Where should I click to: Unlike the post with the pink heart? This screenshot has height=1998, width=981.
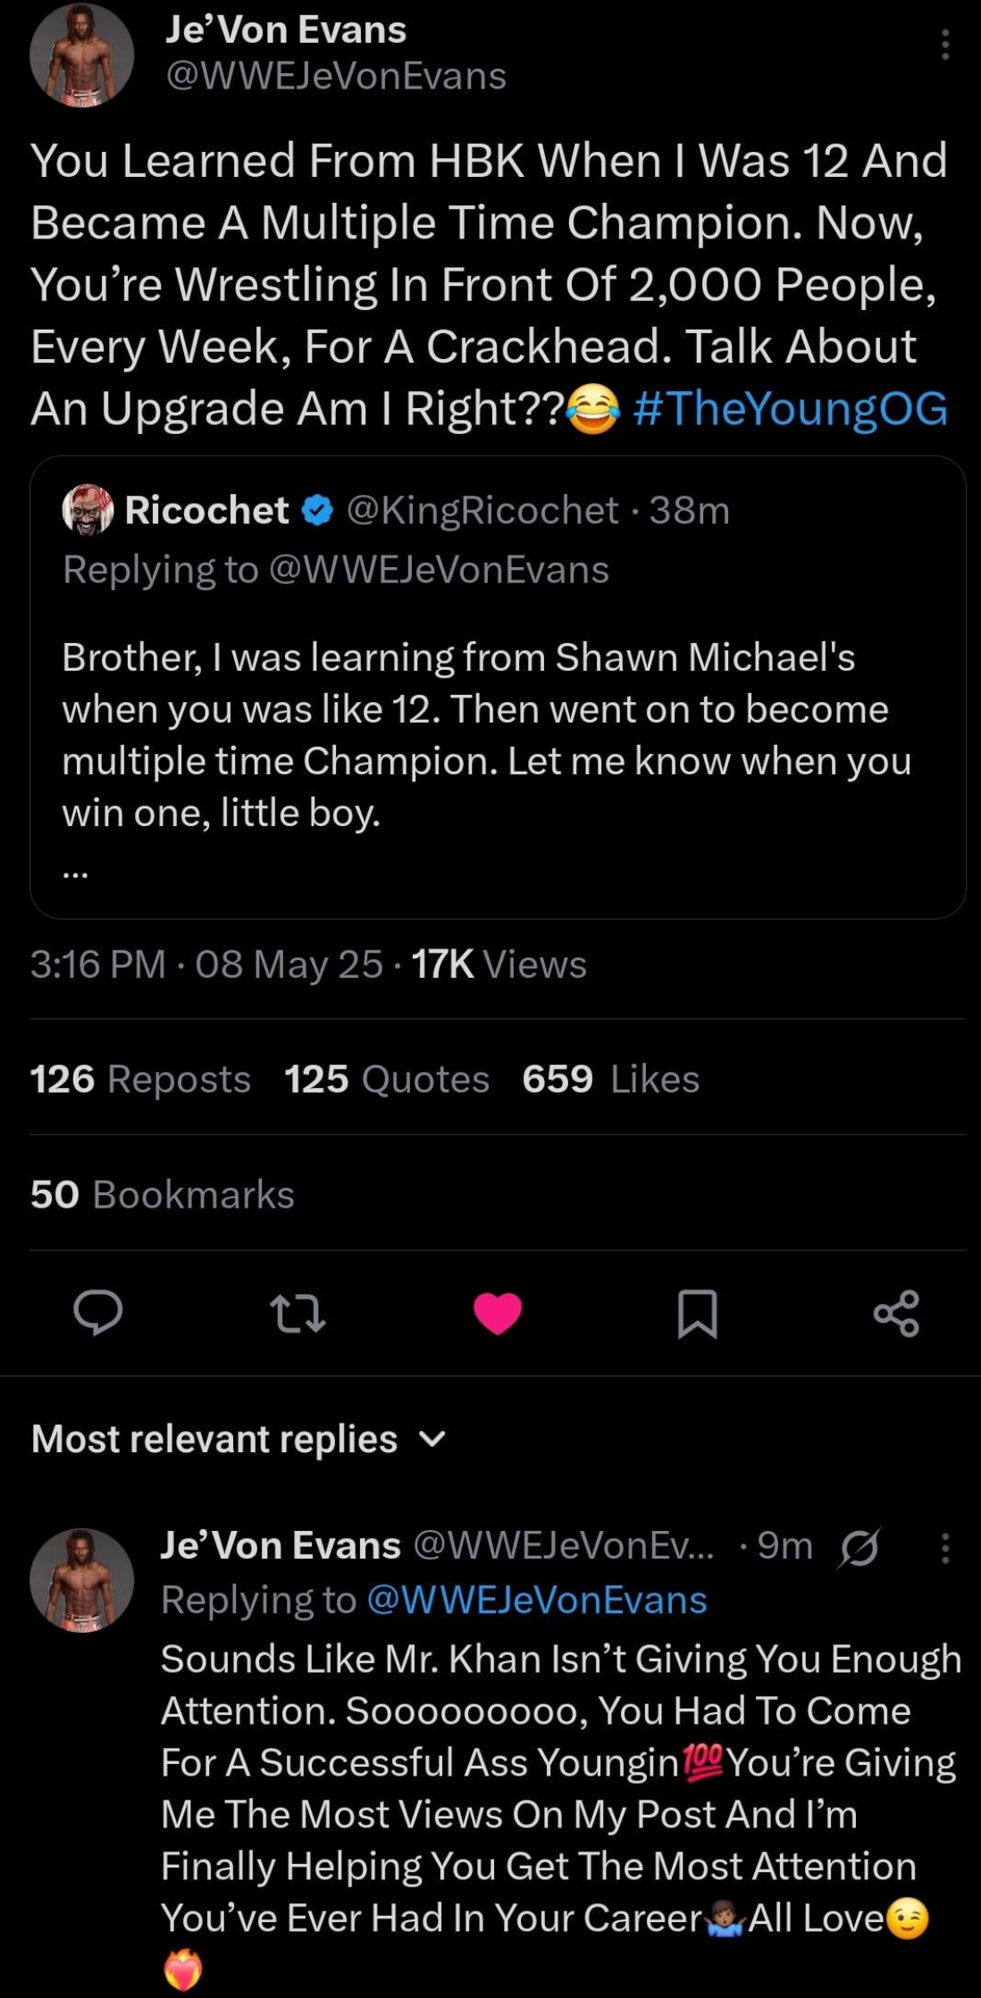[x=498, y=1313]
